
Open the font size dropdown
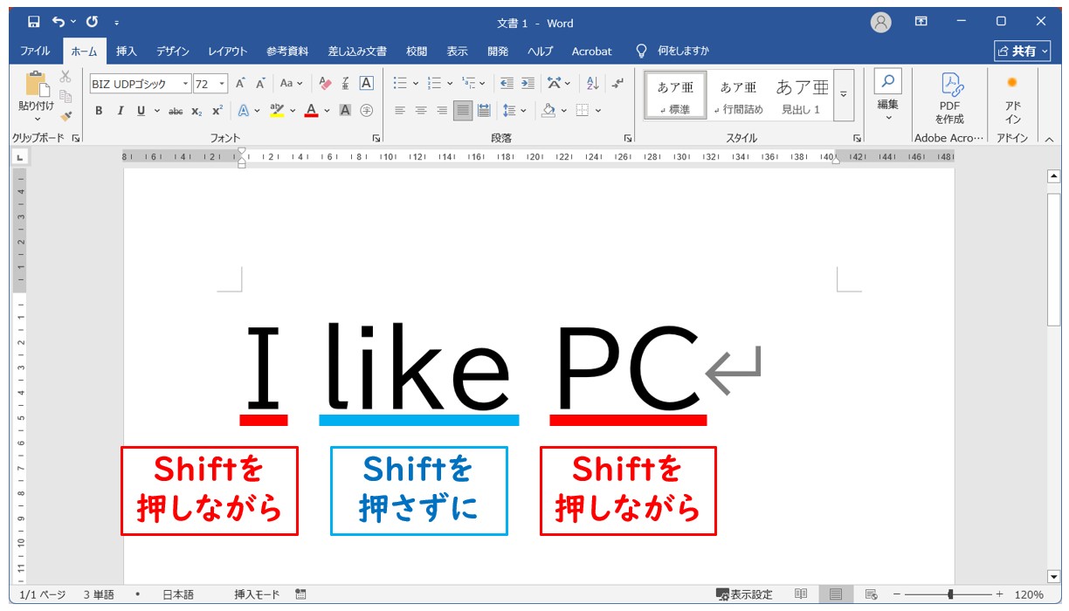tap(222, 84)
